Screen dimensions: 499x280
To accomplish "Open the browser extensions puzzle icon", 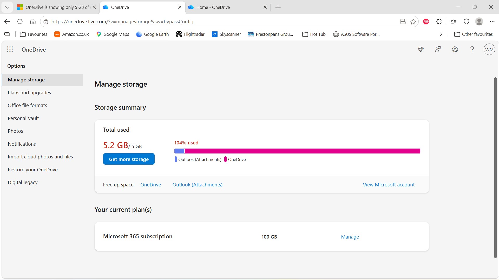I will (439, 22).
